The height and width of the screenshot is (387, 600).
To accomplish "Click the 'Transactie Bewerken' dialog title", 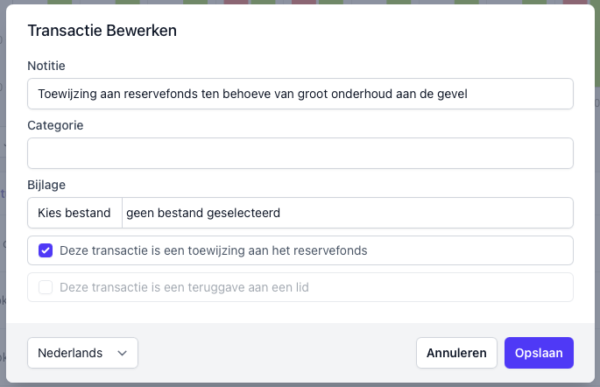I will (102, 31).
